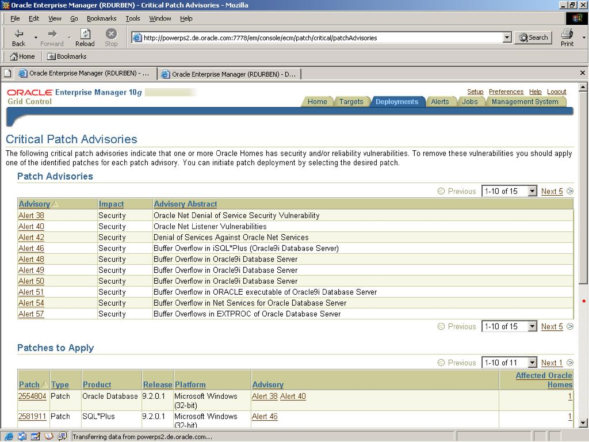Viewport: 589px width, 442px height.
Task: Open the Help menu in menu bar
Action: pos(186,18)
